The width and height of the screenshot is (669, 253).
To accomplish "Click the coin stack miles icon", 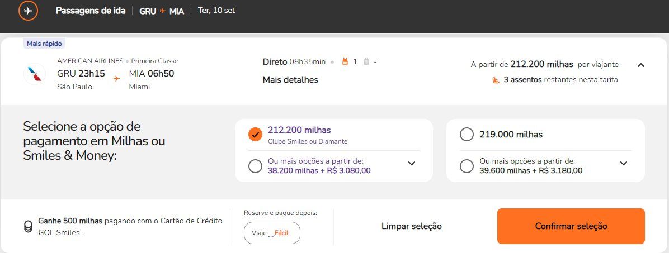I will coord(28,227).
